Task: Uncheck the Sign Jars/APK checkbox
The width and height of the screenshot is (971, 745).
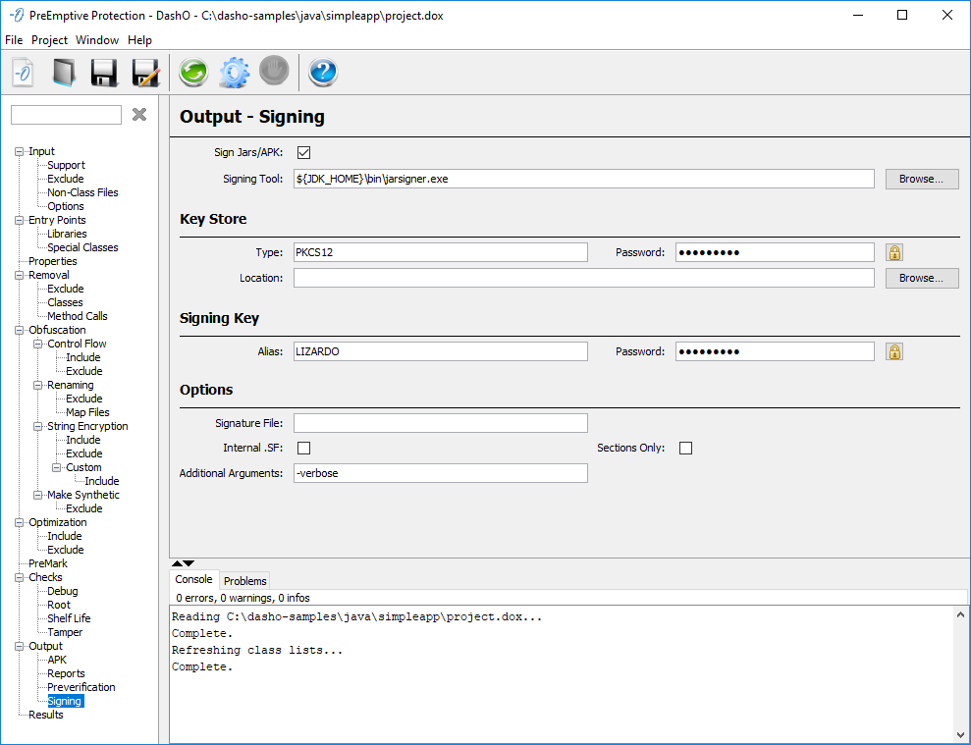Action: pos(303,152)
